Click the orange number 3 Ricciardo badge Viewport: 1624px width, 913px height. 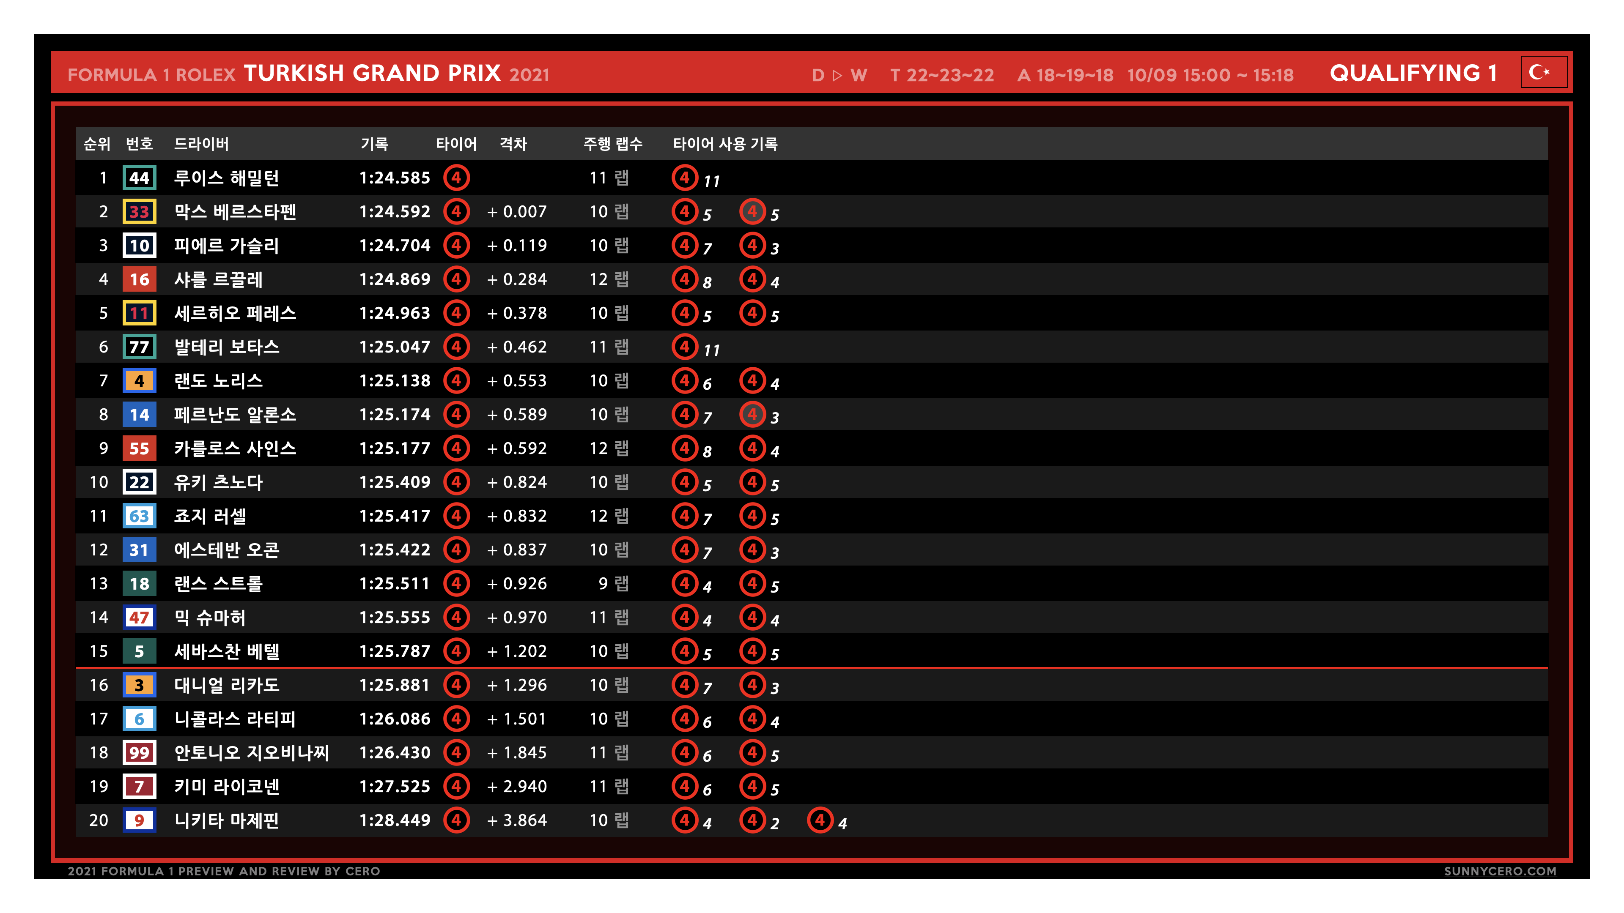(139, 685)
